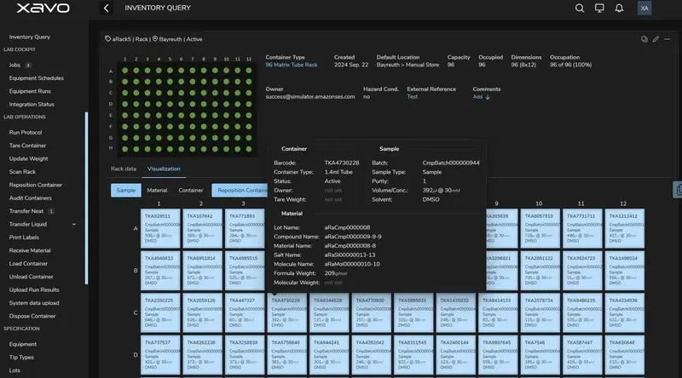Open Lots in sidebar
The width and height of the screenshot is (682, 378).
click(14, 370)
